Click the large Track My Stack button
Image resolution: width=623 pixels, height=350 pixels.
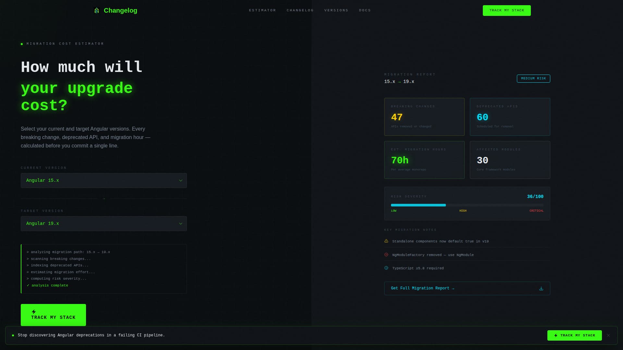click(53, 315)
